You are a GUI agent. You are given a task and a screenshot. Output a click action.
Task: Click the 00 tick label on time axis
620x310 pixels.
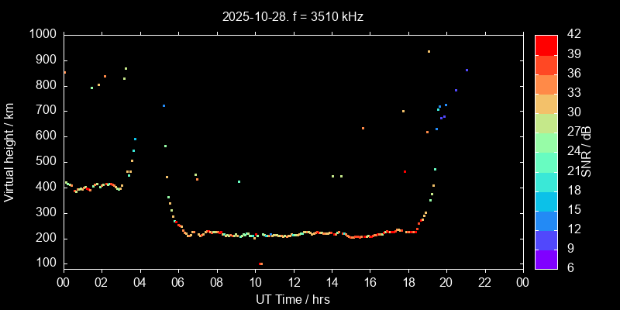[x=63, y=283]
